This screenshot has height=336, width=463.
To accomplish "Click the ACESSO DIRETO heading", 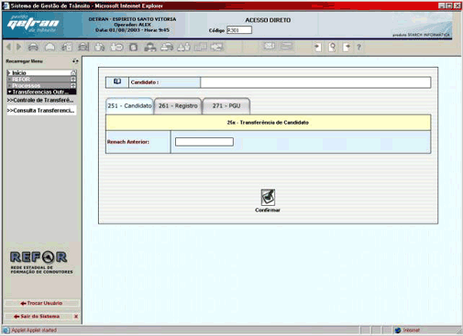I will [x=268, y=20].
